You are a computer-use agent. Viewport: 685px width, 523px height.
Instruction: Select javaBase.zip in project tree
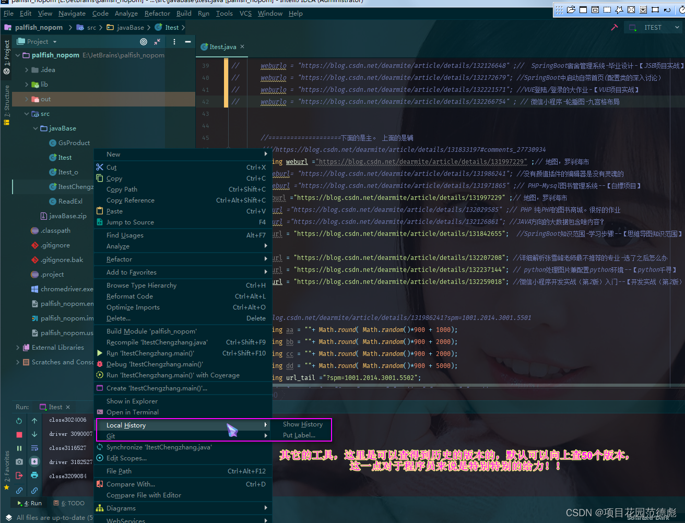coord(63,216)
